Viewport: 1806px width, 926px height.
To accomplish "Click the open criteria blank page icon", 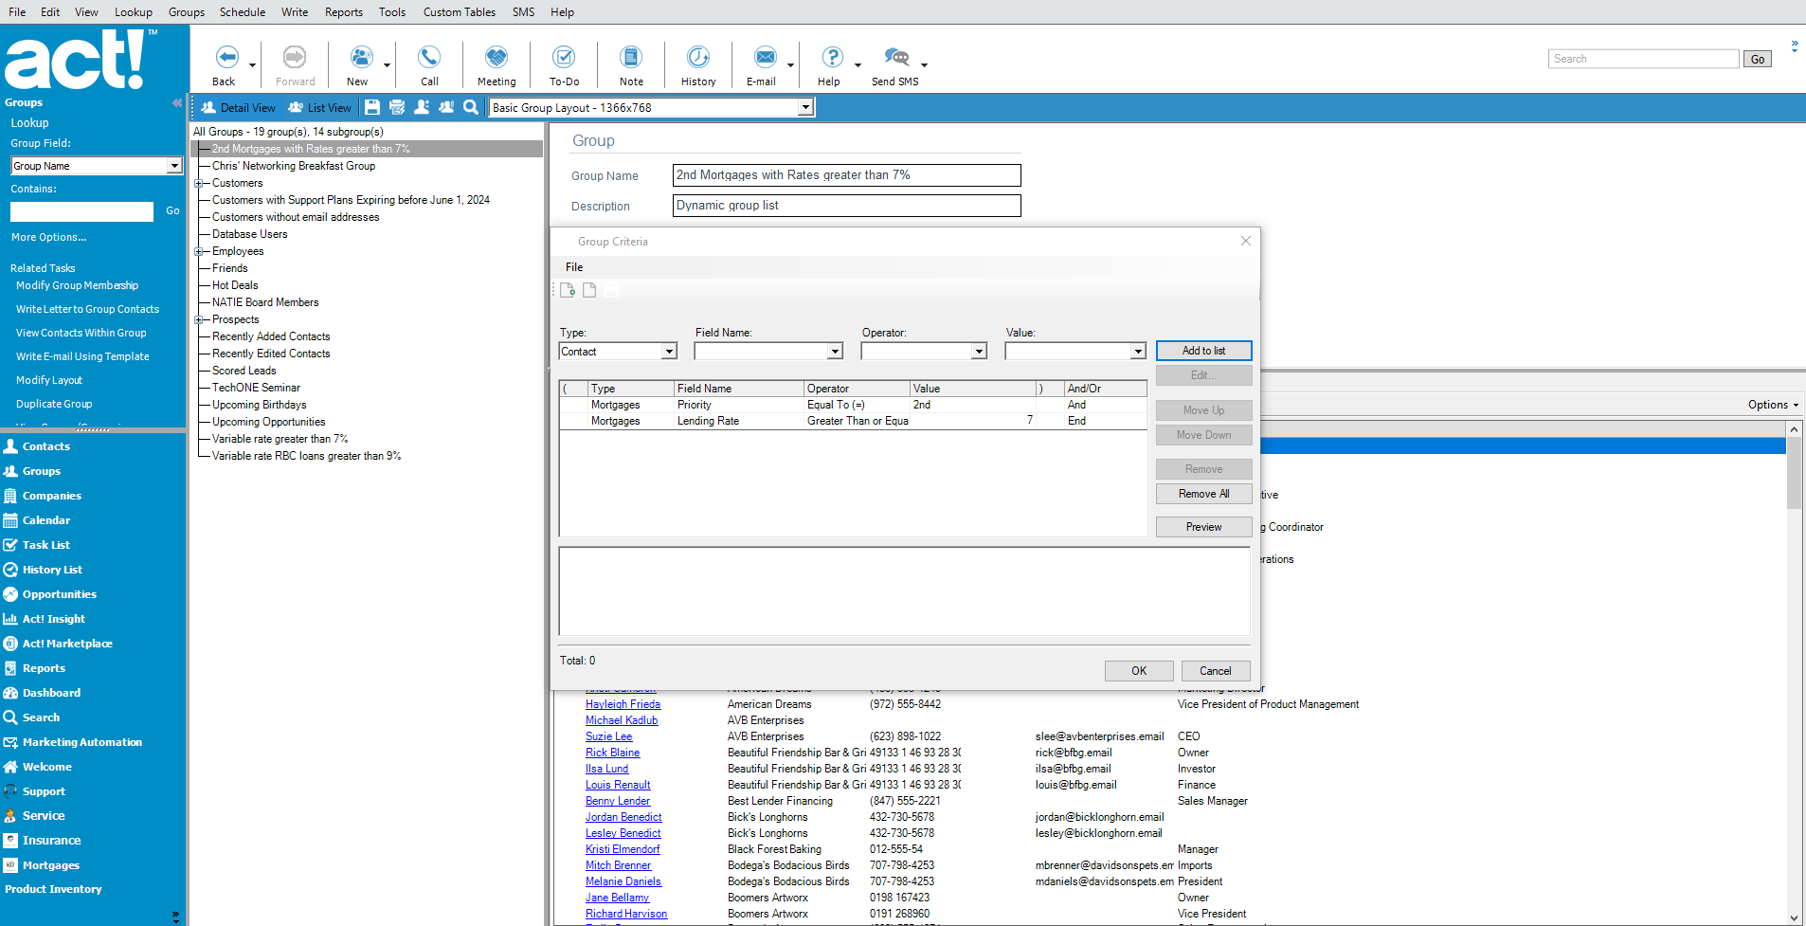I will [x=589, y=290].
